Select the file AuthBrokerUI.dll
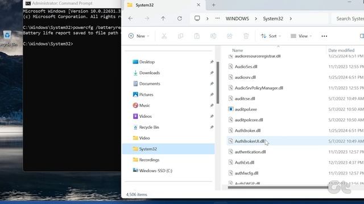 click(x=250, y=141)
